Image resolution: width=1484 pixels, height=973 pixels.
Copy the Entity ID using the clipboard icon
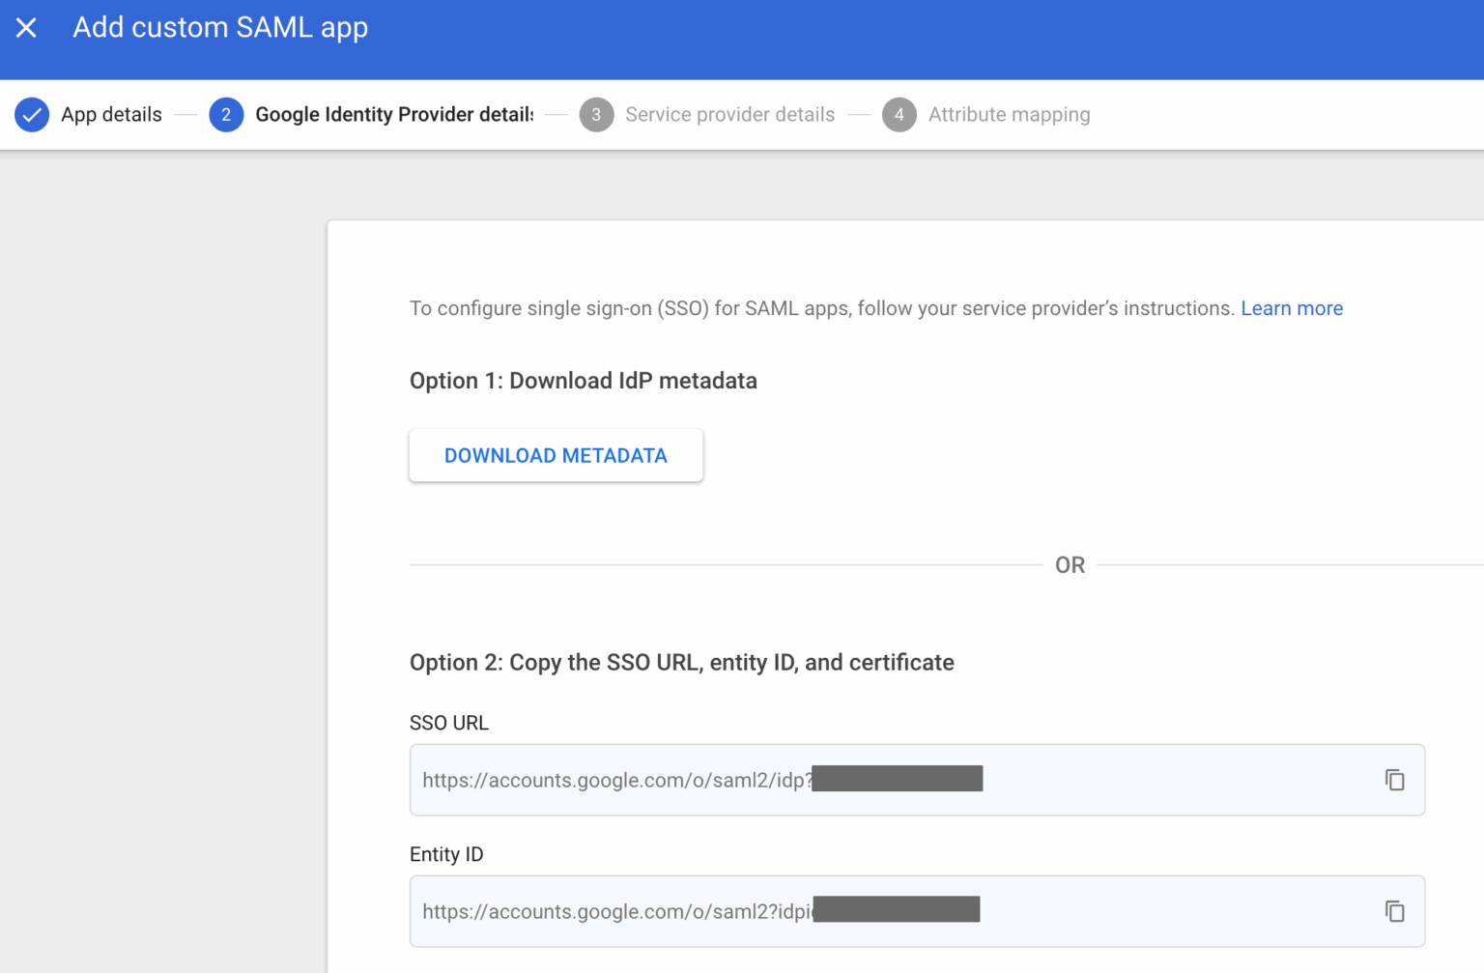coord(1395,911)
